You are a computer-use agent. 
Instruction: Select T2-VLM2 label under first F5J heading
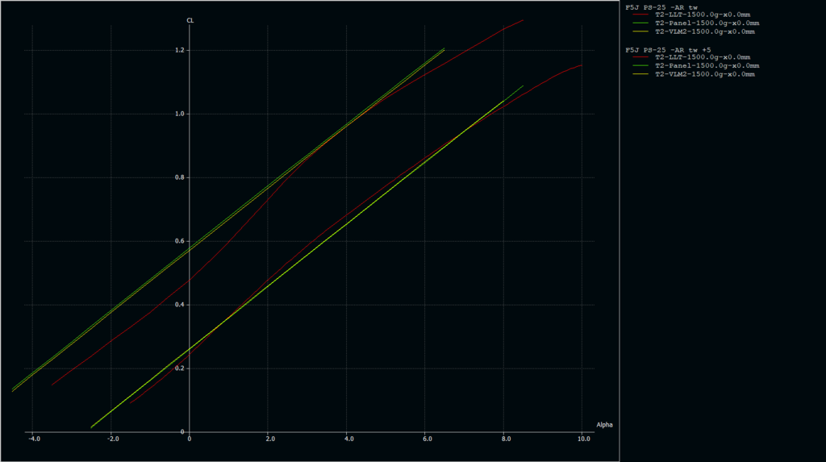click(704, 31)
